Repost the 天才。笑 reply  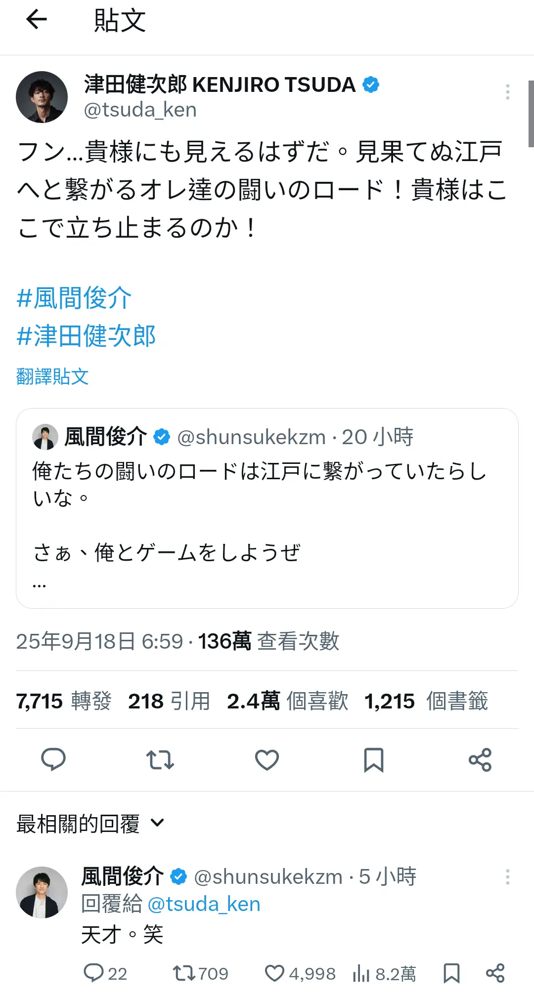coord(184,973)
